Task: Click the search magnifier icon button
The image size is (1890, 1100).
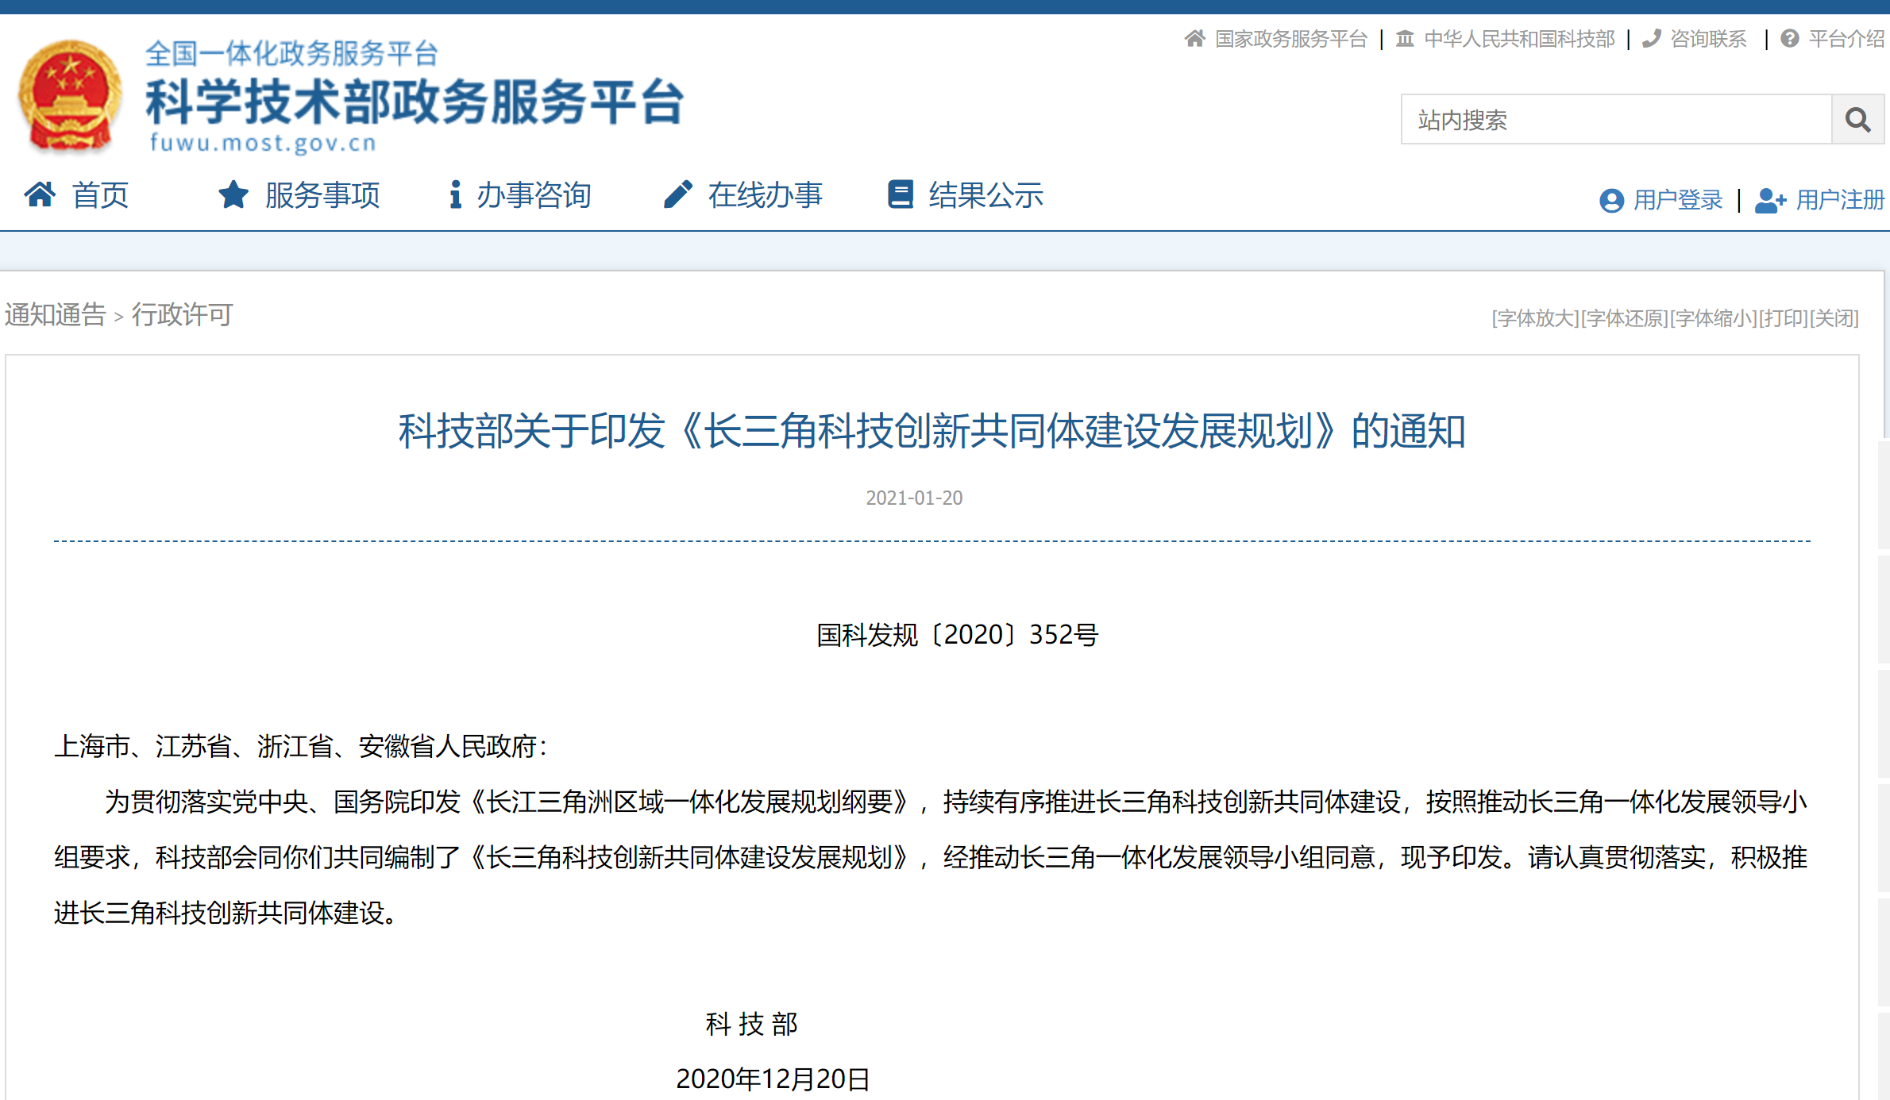Action: point(1857,120)
